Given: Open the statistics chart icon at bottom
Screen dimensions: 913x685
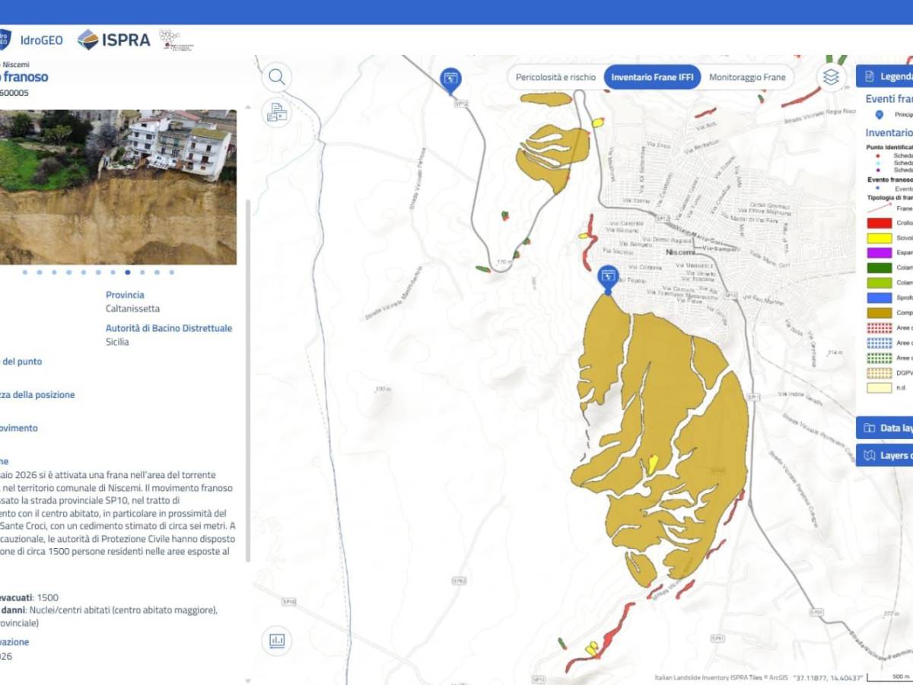Looking at the screenshot, I should click(277, 640).
